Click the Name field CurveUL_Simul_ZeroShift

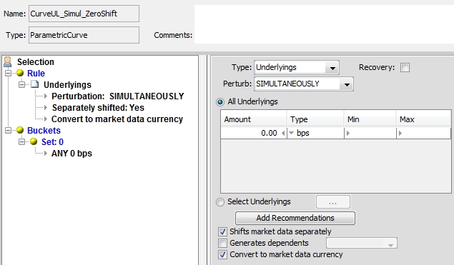coord(84,14)
